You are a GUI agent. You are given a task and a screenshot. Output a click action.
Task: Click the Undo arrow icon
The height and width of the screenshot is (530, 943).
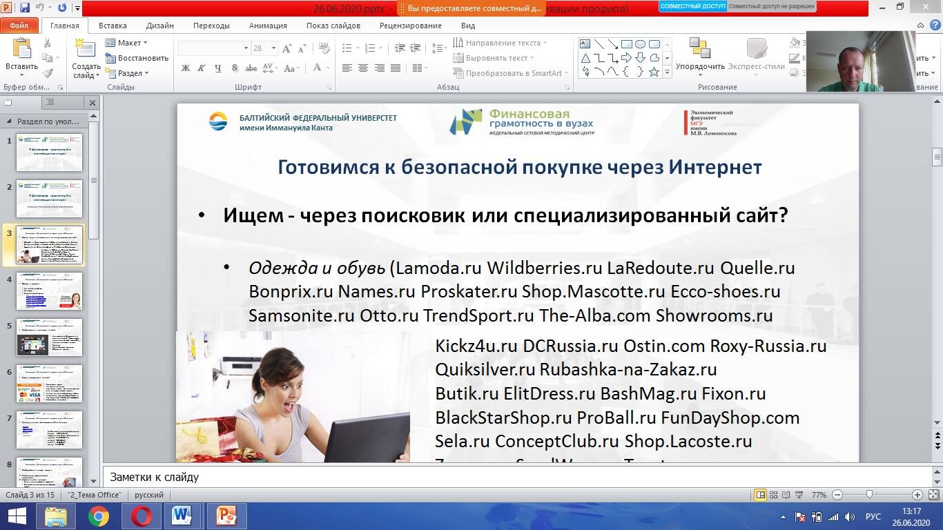[x=40, y=8]
